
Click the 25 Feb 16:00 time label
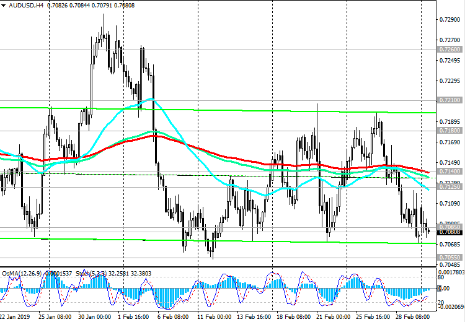pos(373,316)
